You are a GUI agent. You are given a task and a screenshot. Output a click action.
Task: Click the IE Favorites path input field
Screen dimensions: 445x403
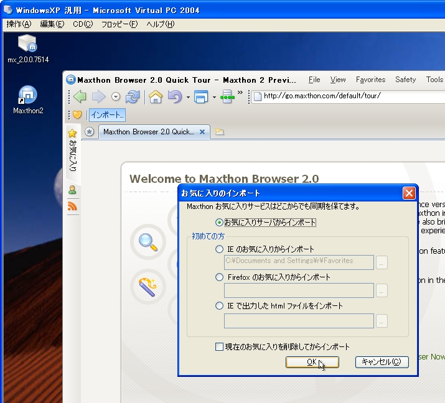299,262
